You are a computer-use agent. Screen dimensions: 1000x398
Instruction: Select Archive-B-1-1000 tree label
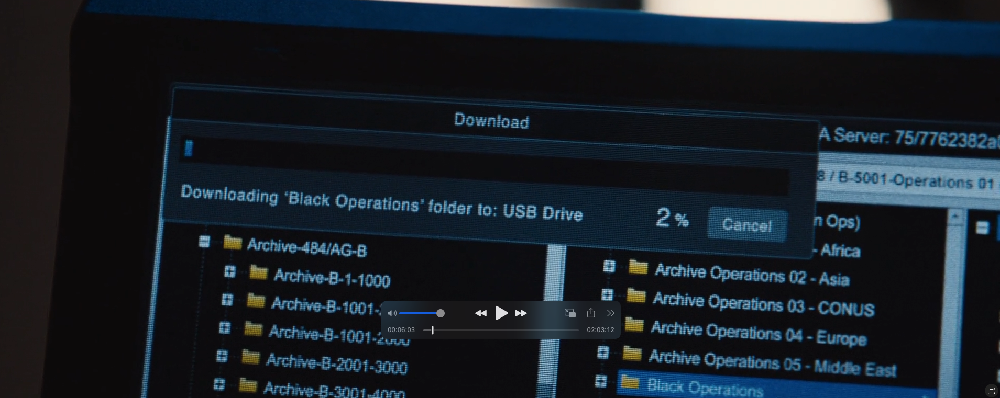pyautogui.click(x=332, y=278)
